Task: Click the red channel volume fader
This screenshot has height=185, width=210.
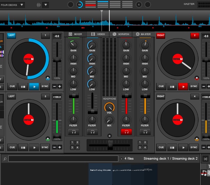Action: click(x=127, y=95)
